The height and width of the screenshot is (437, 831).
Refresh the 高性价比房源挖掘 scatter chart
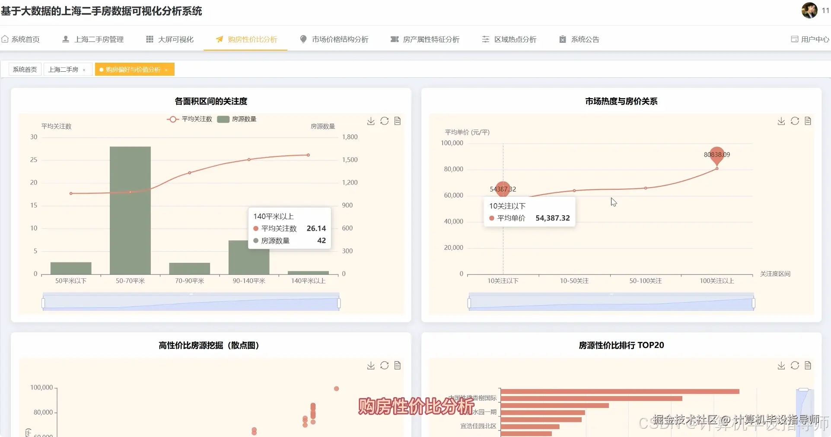(384, 365)
